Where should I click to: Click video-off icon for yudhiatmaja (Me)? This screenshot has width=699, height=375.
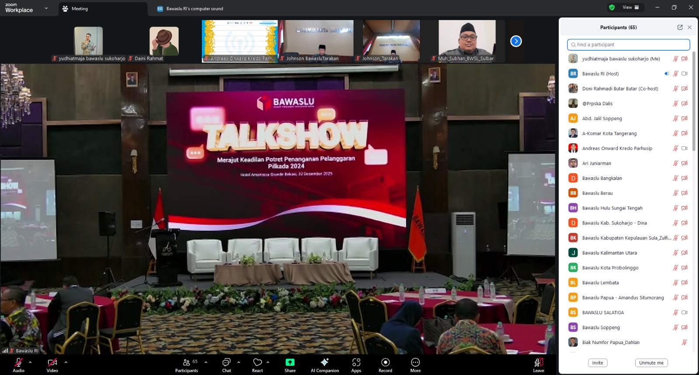(685, 58)
